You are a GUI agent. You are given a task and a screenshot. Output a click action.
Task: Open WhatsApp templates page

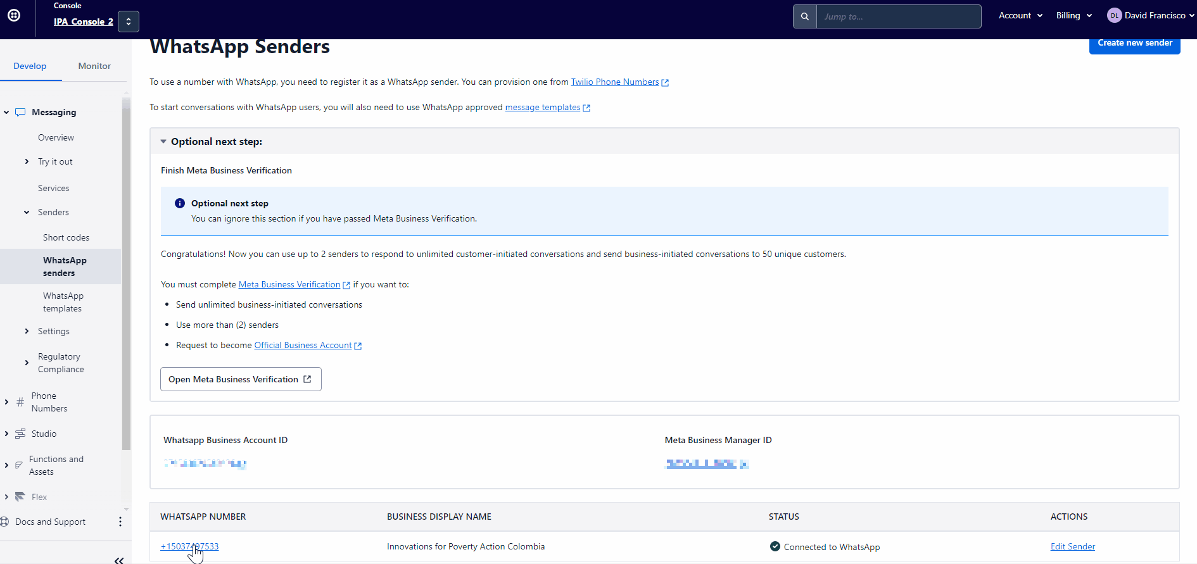(x=63, y=302)
